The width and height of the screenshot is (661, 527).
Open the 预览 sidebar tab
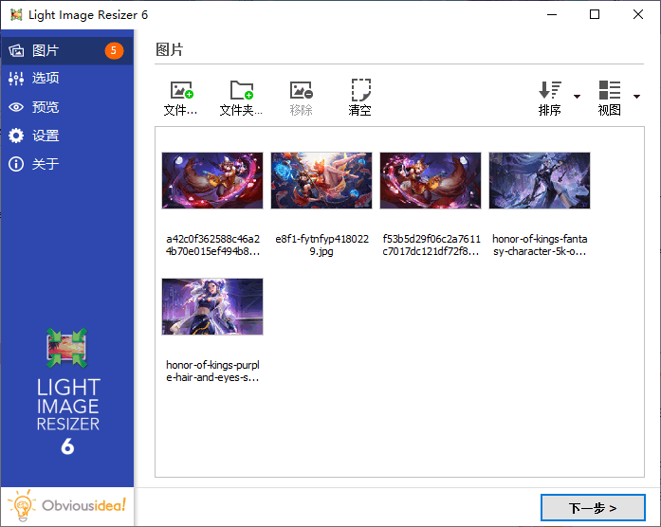click(67, 107)
